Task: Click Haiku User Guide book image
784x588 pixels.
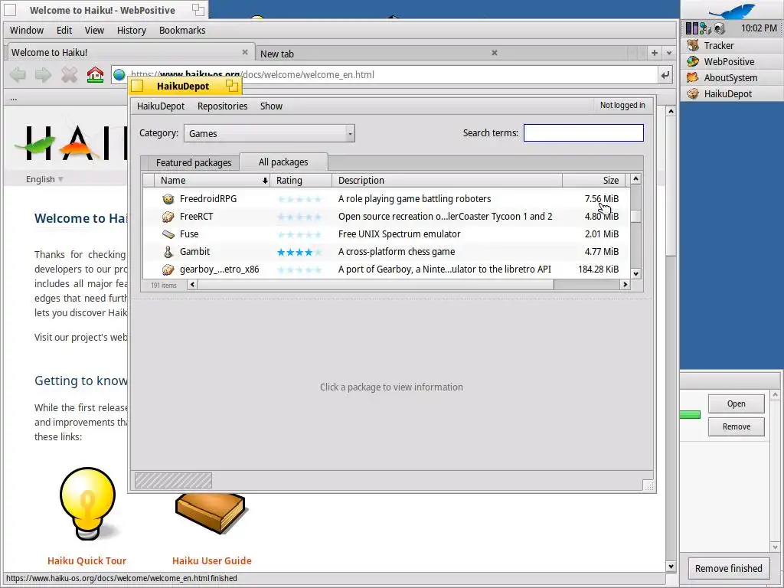Action: pos(211,512)
